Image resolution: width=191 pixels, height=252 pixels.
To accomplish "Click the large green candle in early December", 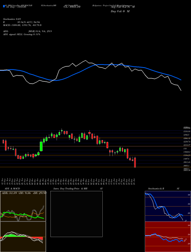I will click(x=41, y=146).
